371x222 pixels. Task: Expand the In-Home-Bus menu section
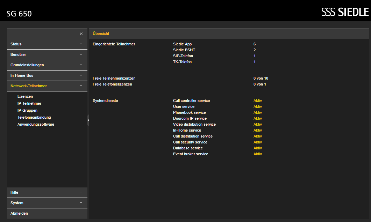47,76
